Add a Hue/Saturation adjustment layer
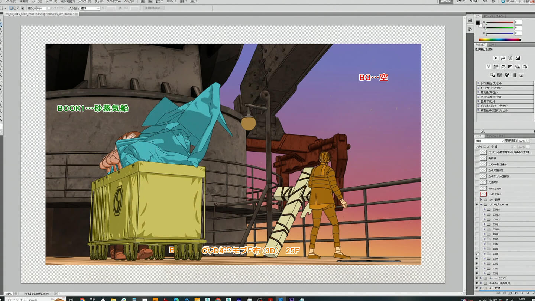 click(496, 67)
